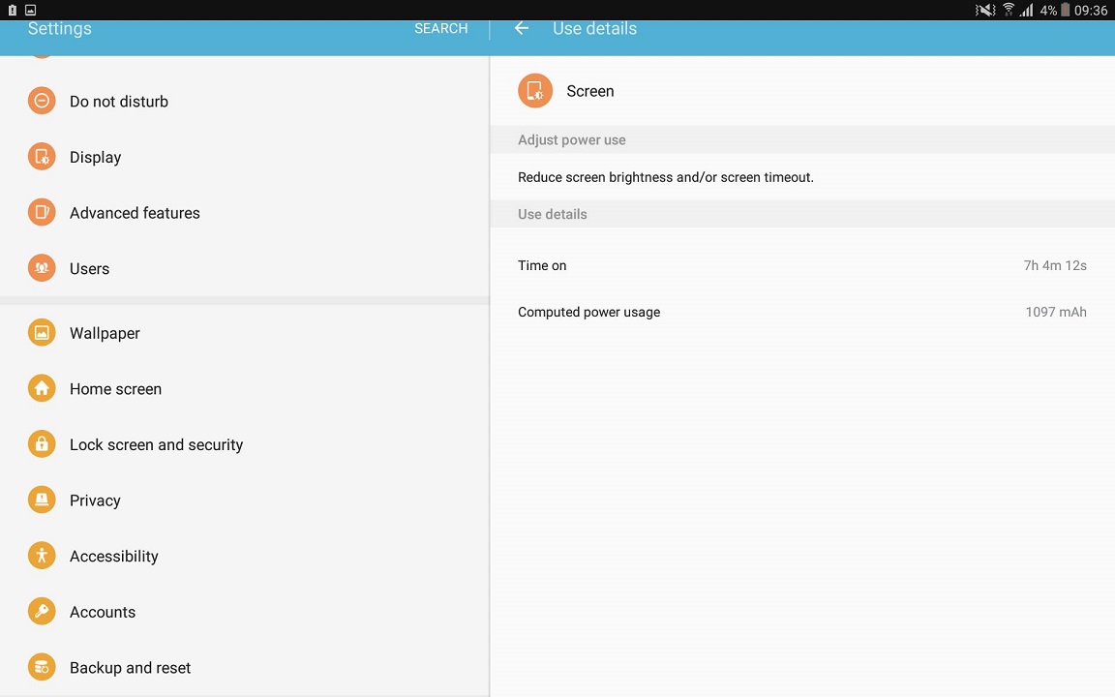Open Backup and reset
Screen dimensions: 1115x697
tap(245, 667)
